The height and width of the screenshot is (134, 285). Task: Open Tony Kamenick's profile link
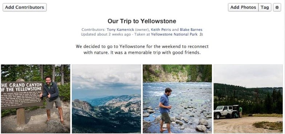(120, 30)
